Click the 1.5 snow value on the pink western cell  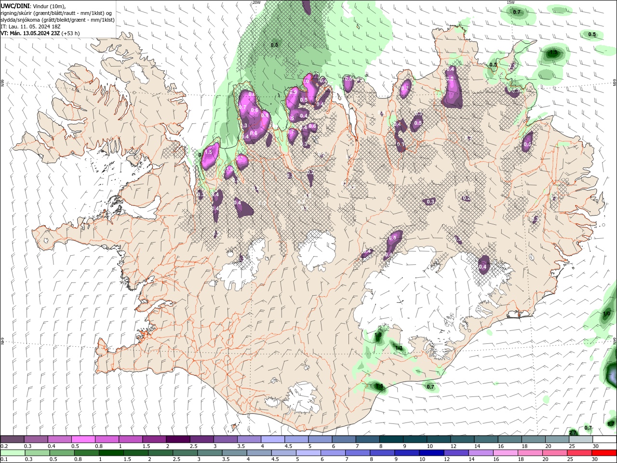[208, 151]
